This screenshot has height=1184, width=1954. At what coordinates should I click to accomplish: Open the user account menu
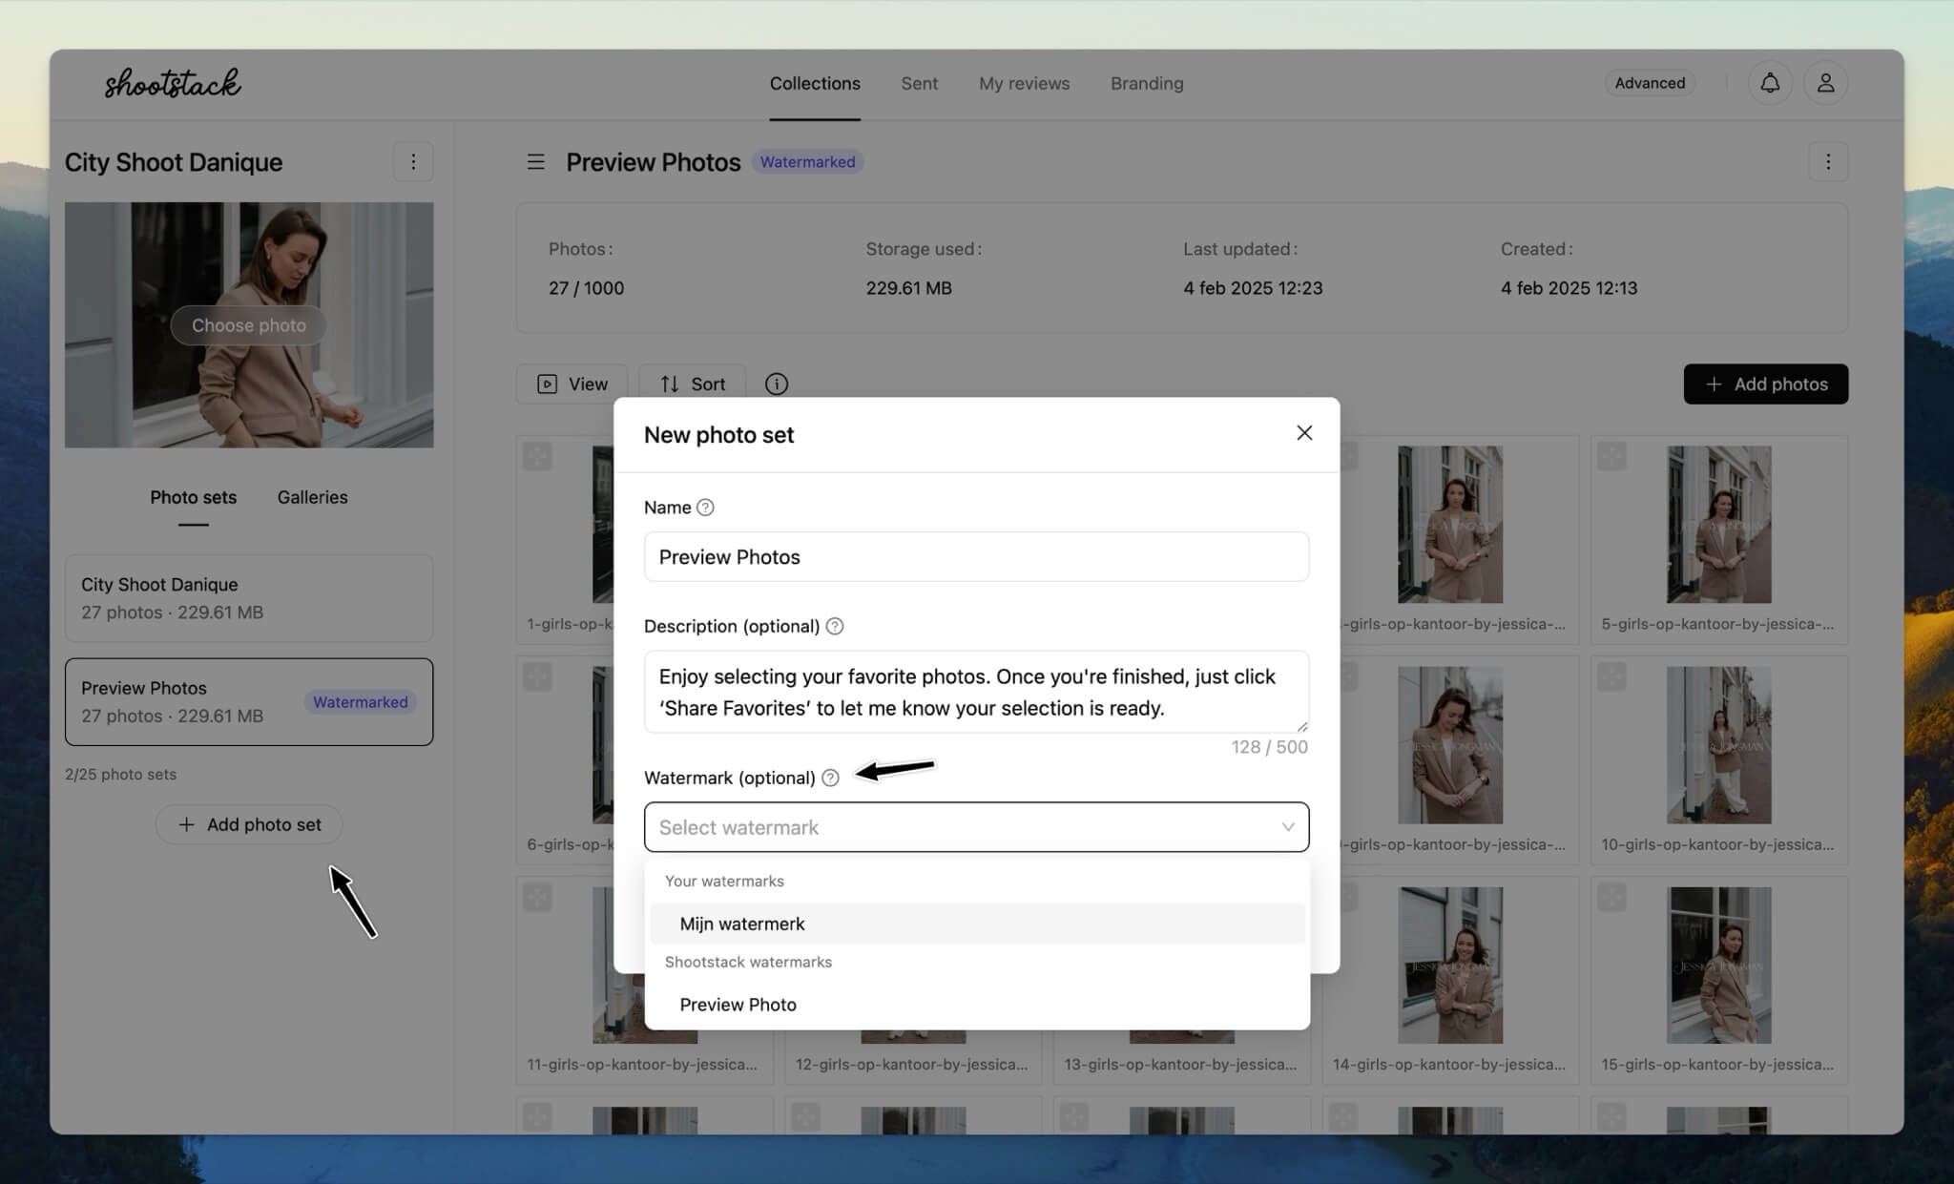pos(1825,83)
